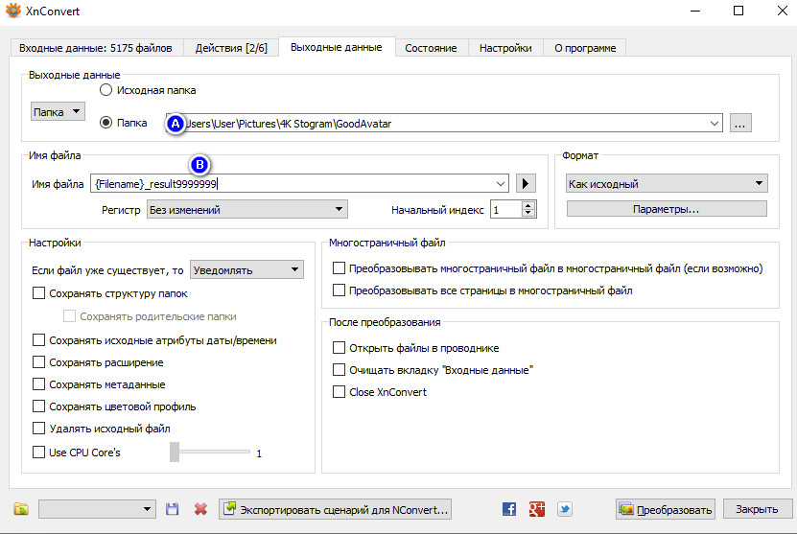Open the 'Уведомлять' file exists dropdown

click(x=246, y=270)
